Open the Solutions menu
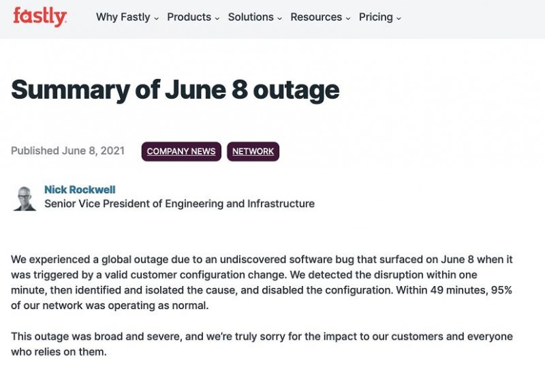The image size is (545, 365). (x=255, y=17)
